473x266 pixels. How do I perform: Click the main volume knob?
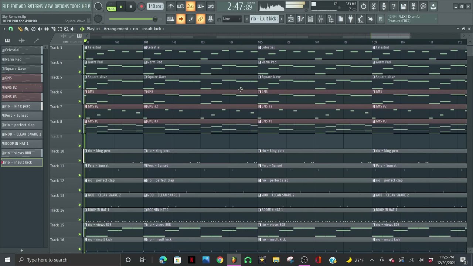coord(98,6)
